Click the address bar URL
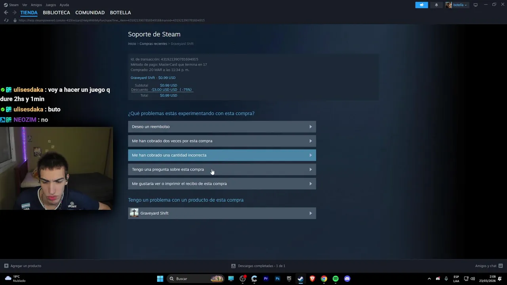The width and height of the screenshot is (507, 285). click(112, 20)
